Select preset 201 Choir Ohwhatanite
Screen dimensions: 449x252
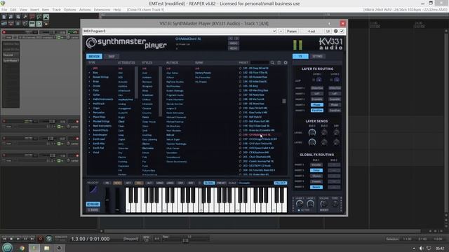point(257,157)
